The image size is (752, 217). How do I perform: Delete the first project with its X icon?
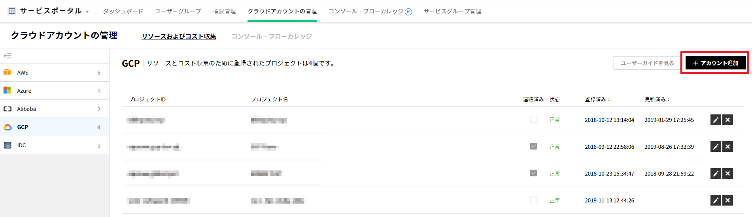[728, 120]
